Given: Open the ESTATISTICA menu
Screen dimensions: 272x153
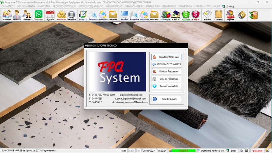Looking at the screenshot, I should 185,6.
